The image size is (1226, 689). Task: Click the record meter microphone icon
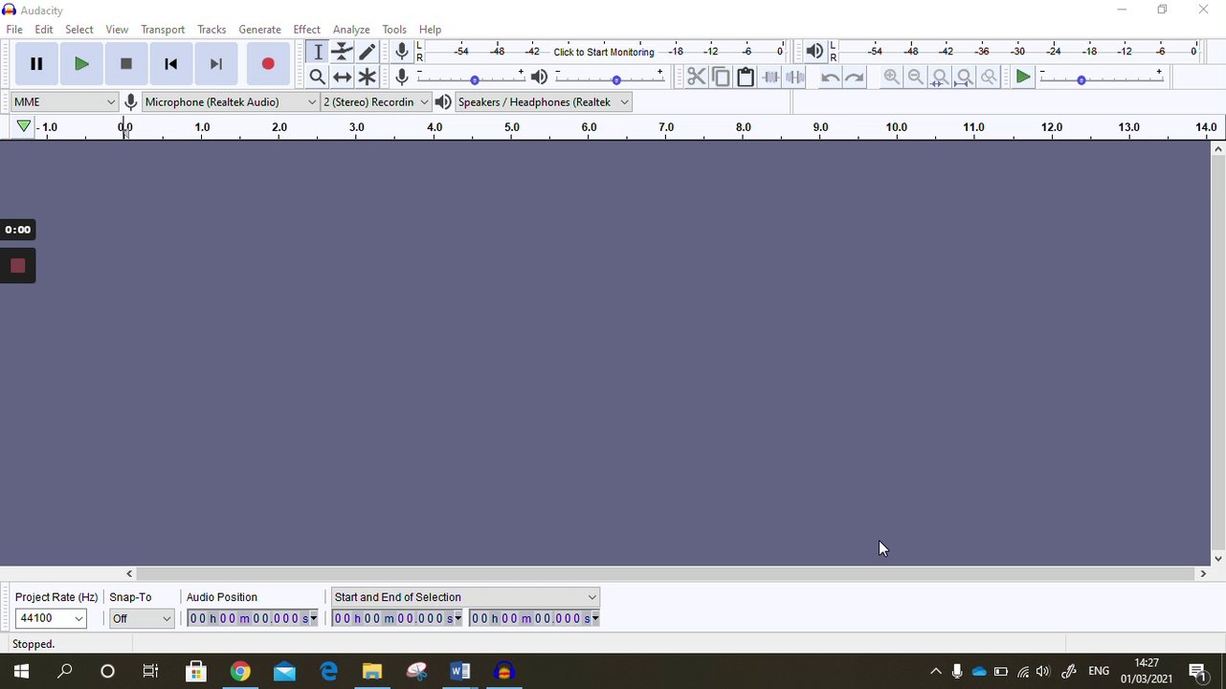click(402, 52)
